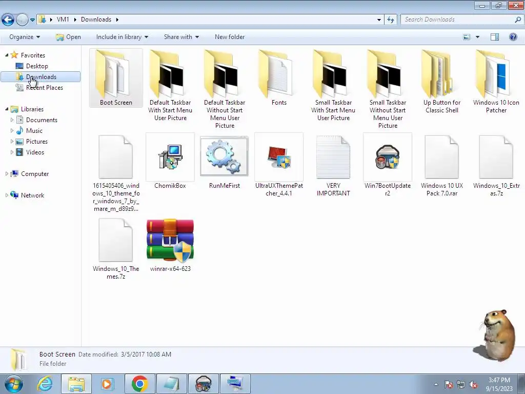Launch Internet Explorer from taskbar
This screenshot has width=525, height=394.
[x=44, y=384]
